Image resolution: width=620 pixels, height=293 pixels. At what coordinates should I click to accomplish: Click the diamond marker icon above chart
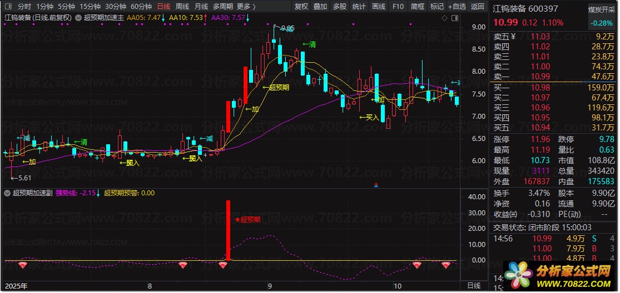tap(444, 18)
